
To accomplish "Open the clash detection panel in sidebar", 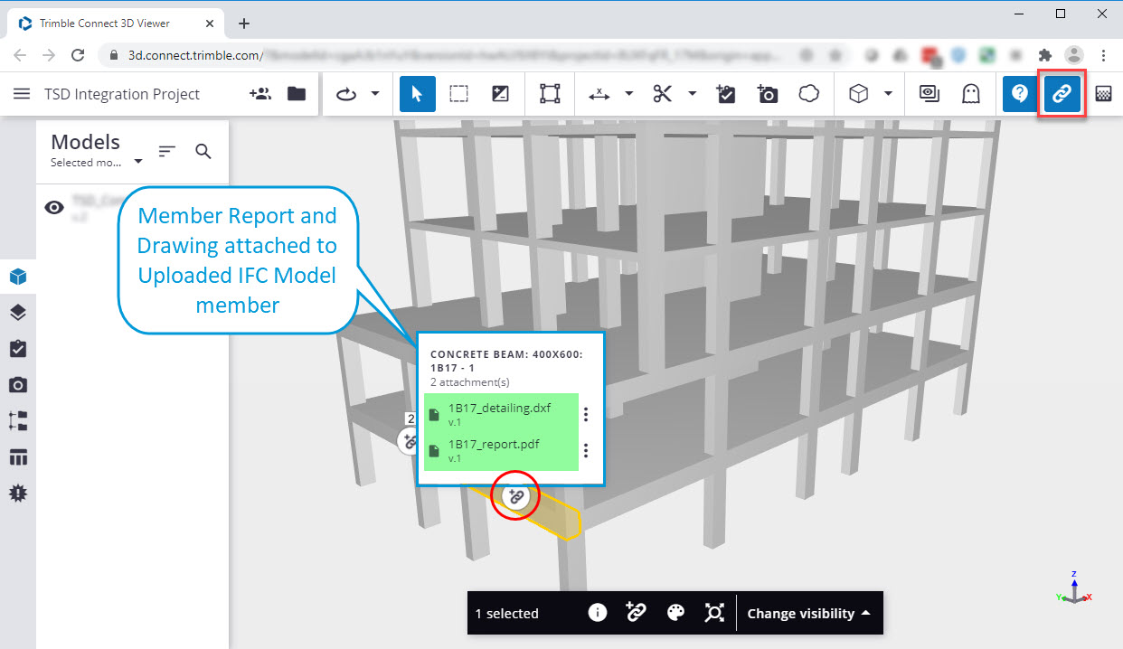I will coord(18,493).
